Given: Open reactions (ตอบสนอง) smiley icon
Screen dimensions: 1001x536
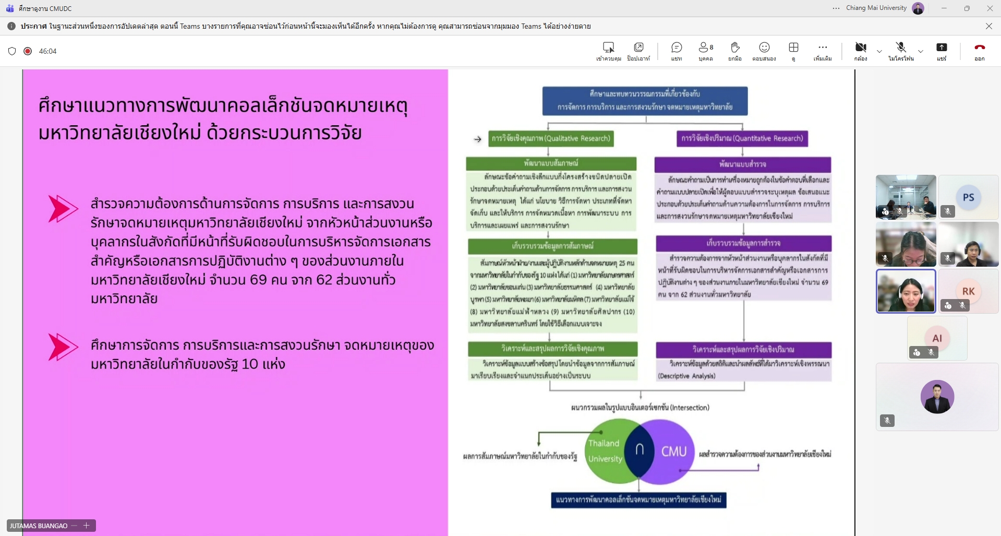Looking at the screenshot, I should [764, 51].
